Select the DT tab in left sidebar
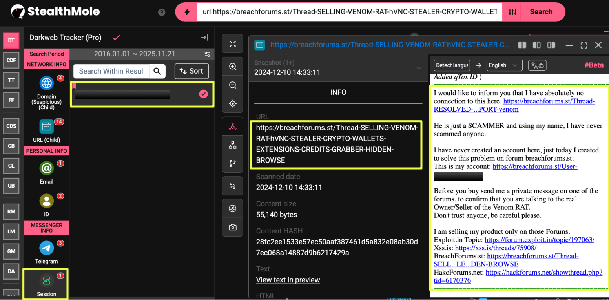This screenshot has width=609, height=300. (x=11, y=40)
